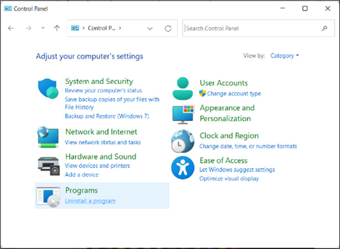Screen dimensions: 340x249
Task: Click the Back navigation arrow
Action: [11, 28]
